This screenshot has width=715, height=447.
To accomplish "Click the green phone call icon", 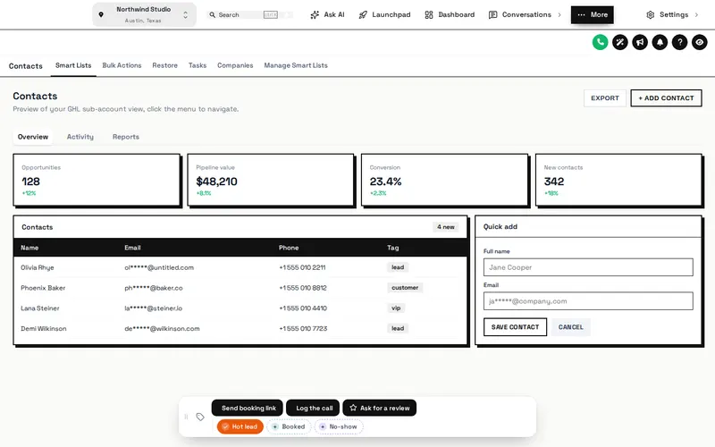I will (x=600, y=42).
